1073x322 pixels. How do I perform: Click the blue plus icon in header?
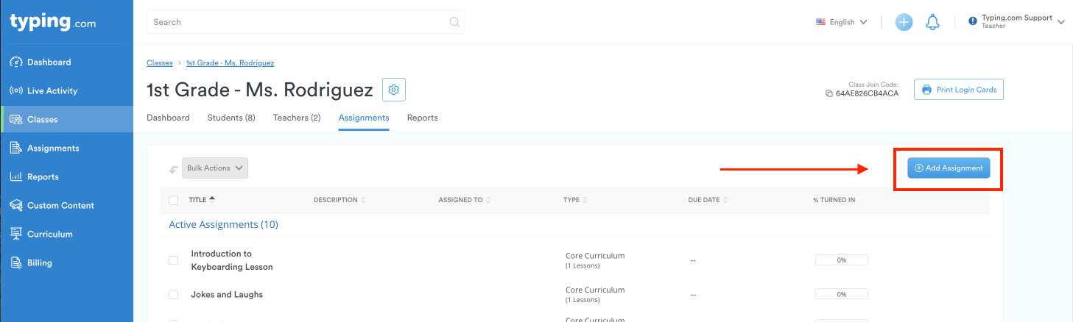[x=904, y=22]
